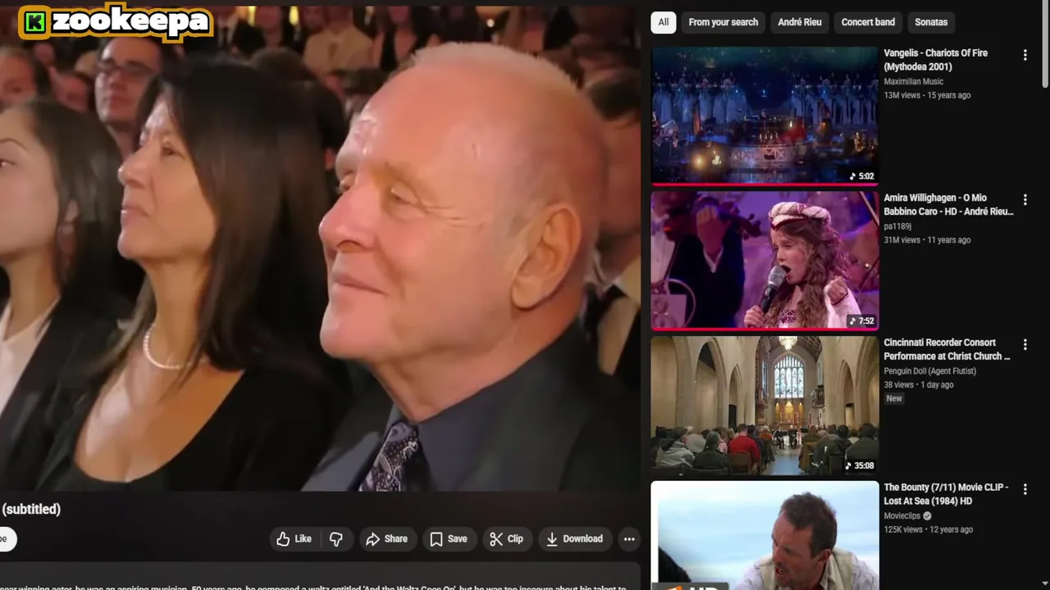
Task: Click the 5:02 duration badge
Action: [861, 176]
